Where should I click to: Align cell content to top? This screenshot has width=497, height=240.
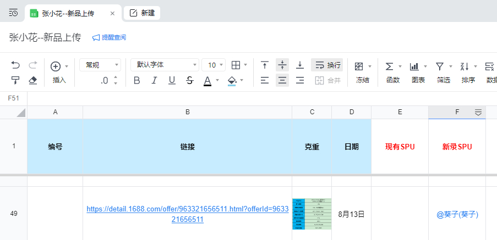click(265, 65)
